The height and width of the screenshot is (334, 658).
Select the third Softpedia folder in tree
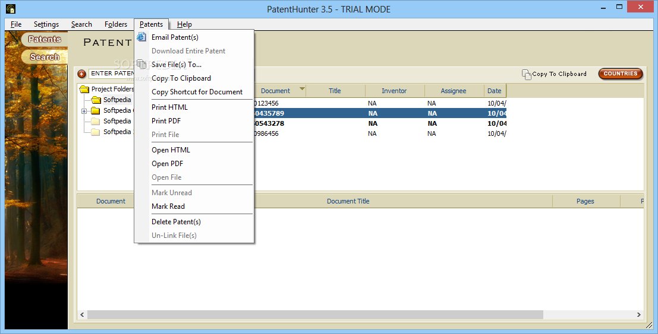tap(117, 121)
